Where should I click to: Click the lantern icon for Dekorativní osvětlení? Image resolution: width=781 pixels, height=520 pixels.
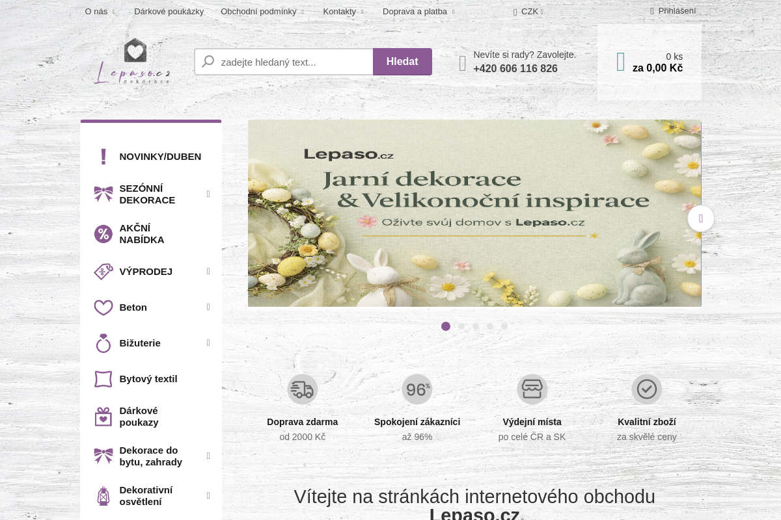click(x=103, y=496)
